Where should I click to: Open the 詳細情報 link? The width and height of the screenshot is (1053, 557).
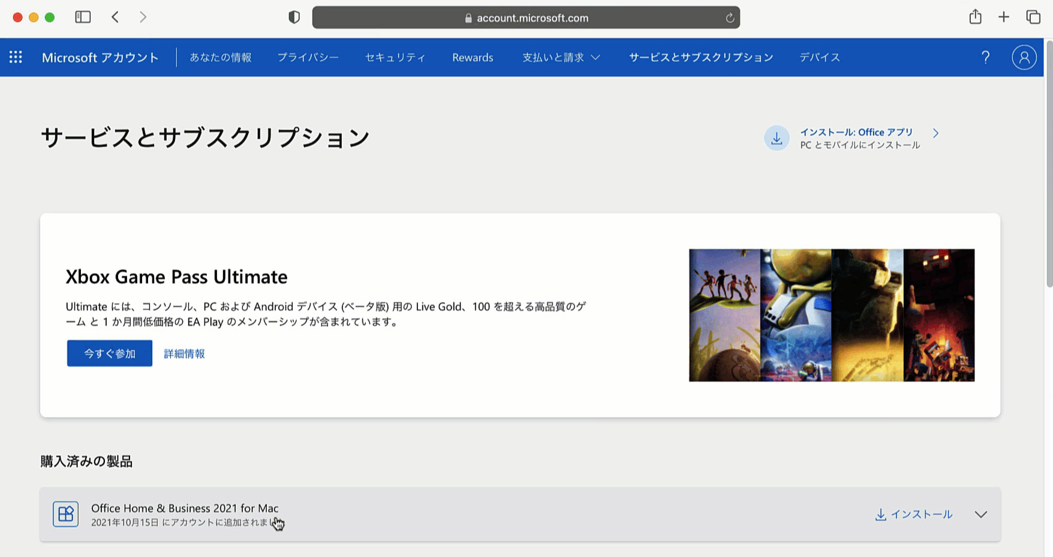tap(185, 353)
